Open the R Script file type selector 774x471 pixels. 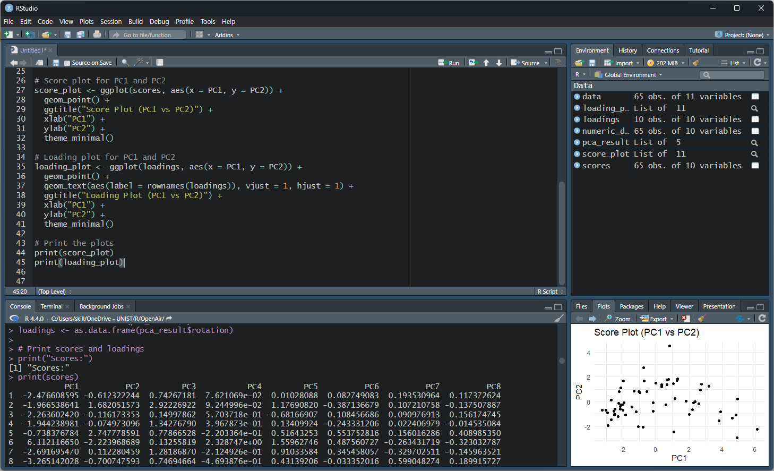click(x=550, y=292)
